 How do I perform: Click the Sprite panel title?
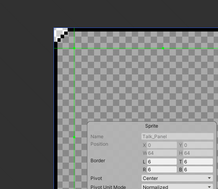[151, 126]
